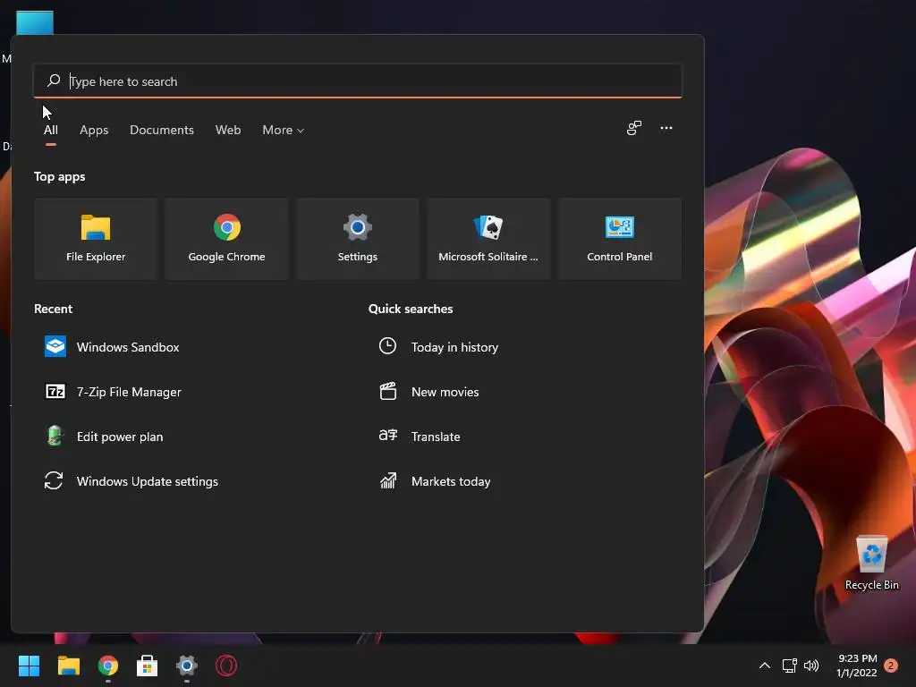Launch Google Chrome from Top apps
Screen dimensions: 916x687
pos(226,238)
